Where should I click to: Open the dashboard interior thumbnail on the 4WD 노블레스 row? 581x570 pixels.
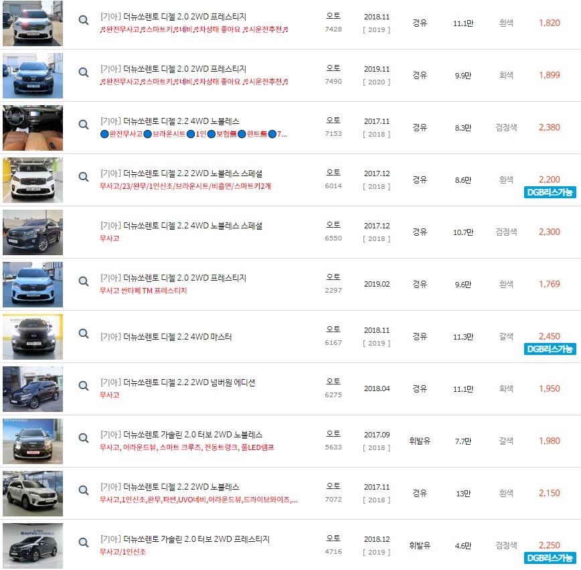click(32, 128)
